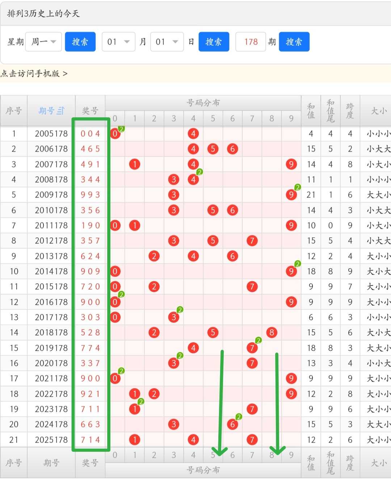Image resolution: width=391 pixels, height=482 pixels.
Task: Click the 和值 column header at top
Action: pyautogui.click(x=311, y=111)
